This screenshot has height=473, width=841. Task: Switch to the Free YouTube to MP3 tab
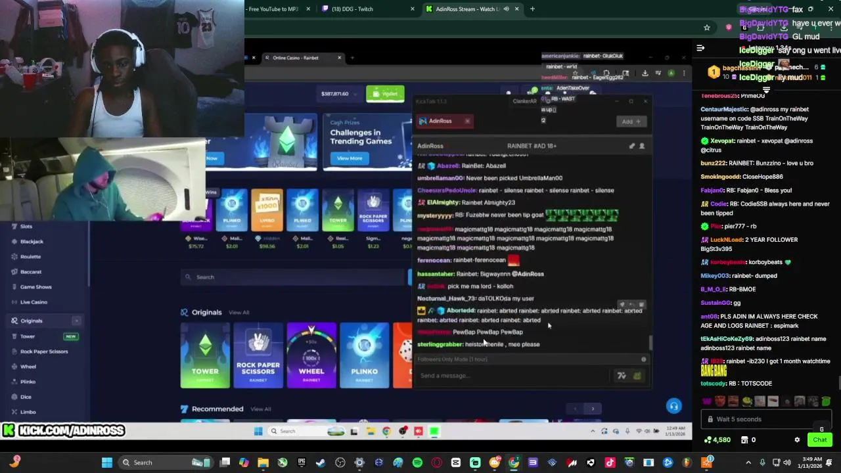[273, 9]
